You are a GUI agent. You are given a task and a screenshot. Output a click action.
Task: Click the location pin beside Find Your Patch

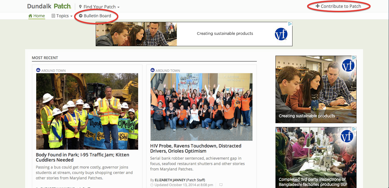(x=80, y=7)
